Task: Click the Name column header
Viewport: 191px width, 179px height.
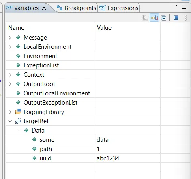Action: pos(50,28)
